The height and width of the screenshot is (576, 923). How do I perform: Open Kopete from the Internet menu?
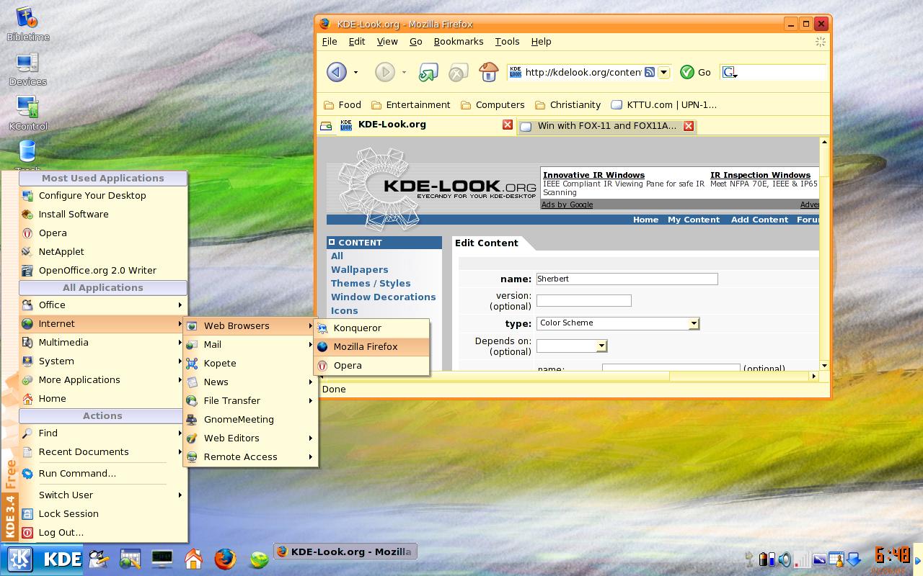pos(250,363)
